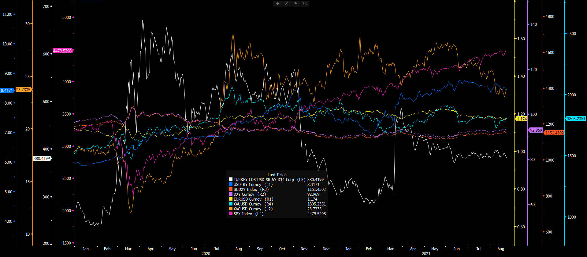The image size is (587, 257).
Task: Activate the crosshair cursor tool
Action: pos(277,4)
